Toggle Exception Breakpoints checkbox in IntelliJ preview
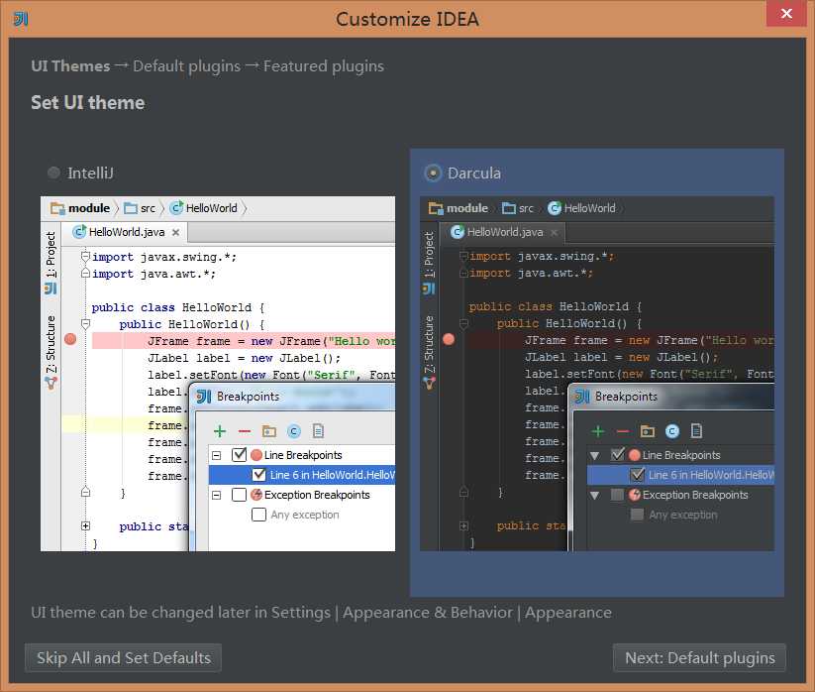The width and height of the screenshot is (815, 692). (239, 495)
